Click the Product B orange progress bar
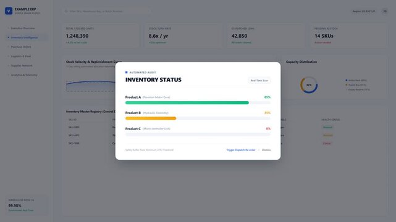Viewport: 396px width, 222px height. click(151, 118)
